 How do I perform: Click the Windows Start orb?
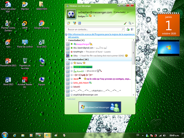coord(6,135)
